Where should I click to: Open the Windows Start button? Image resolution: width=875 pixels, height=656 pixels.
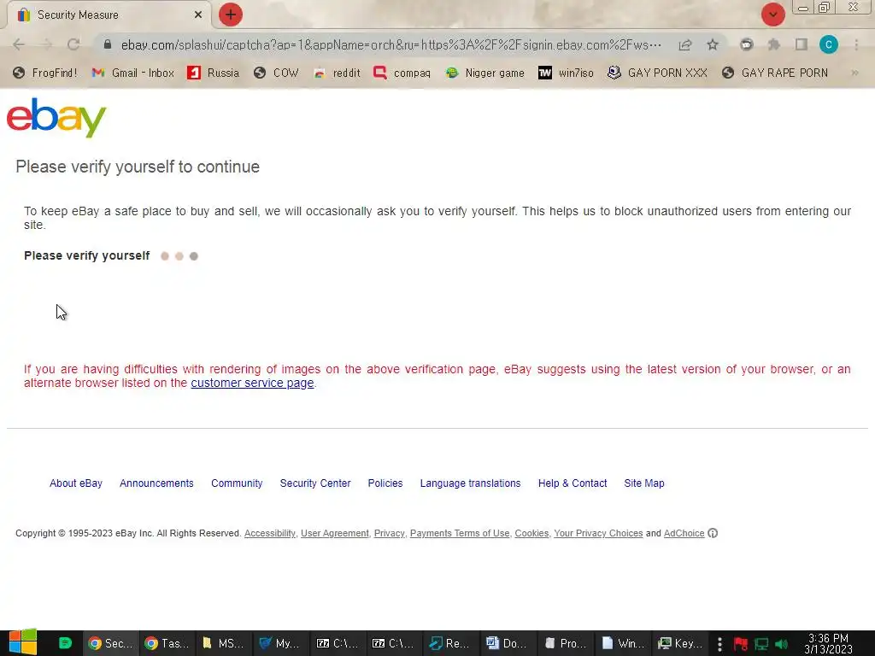[23, 642]
